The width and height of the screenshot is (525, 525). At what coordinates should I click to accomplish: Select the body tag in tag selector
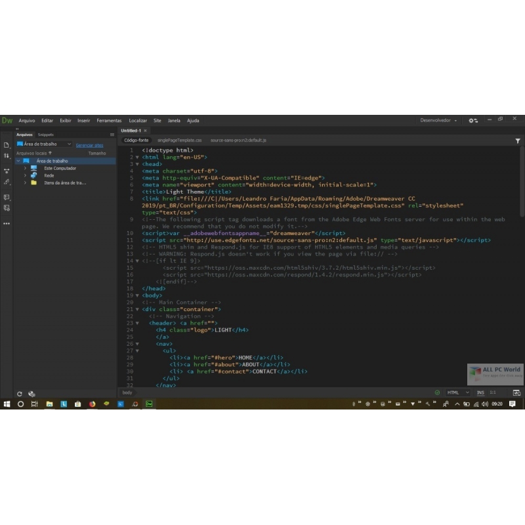coord(127,392)
